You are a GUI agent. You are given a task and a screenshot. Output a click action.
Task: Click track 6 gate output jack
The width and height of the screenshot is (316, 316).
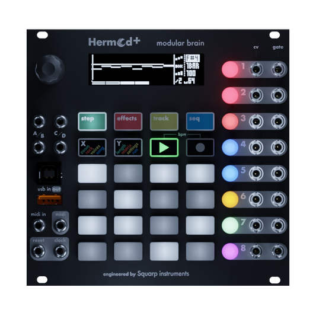tap(278, 199)
